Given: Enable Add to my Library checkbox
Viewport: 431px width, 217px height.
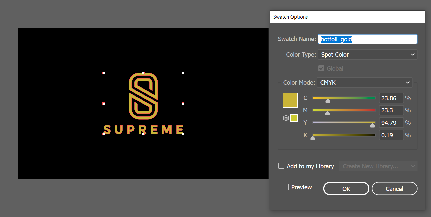Looking at the screenshot, I should pos(281,166).
